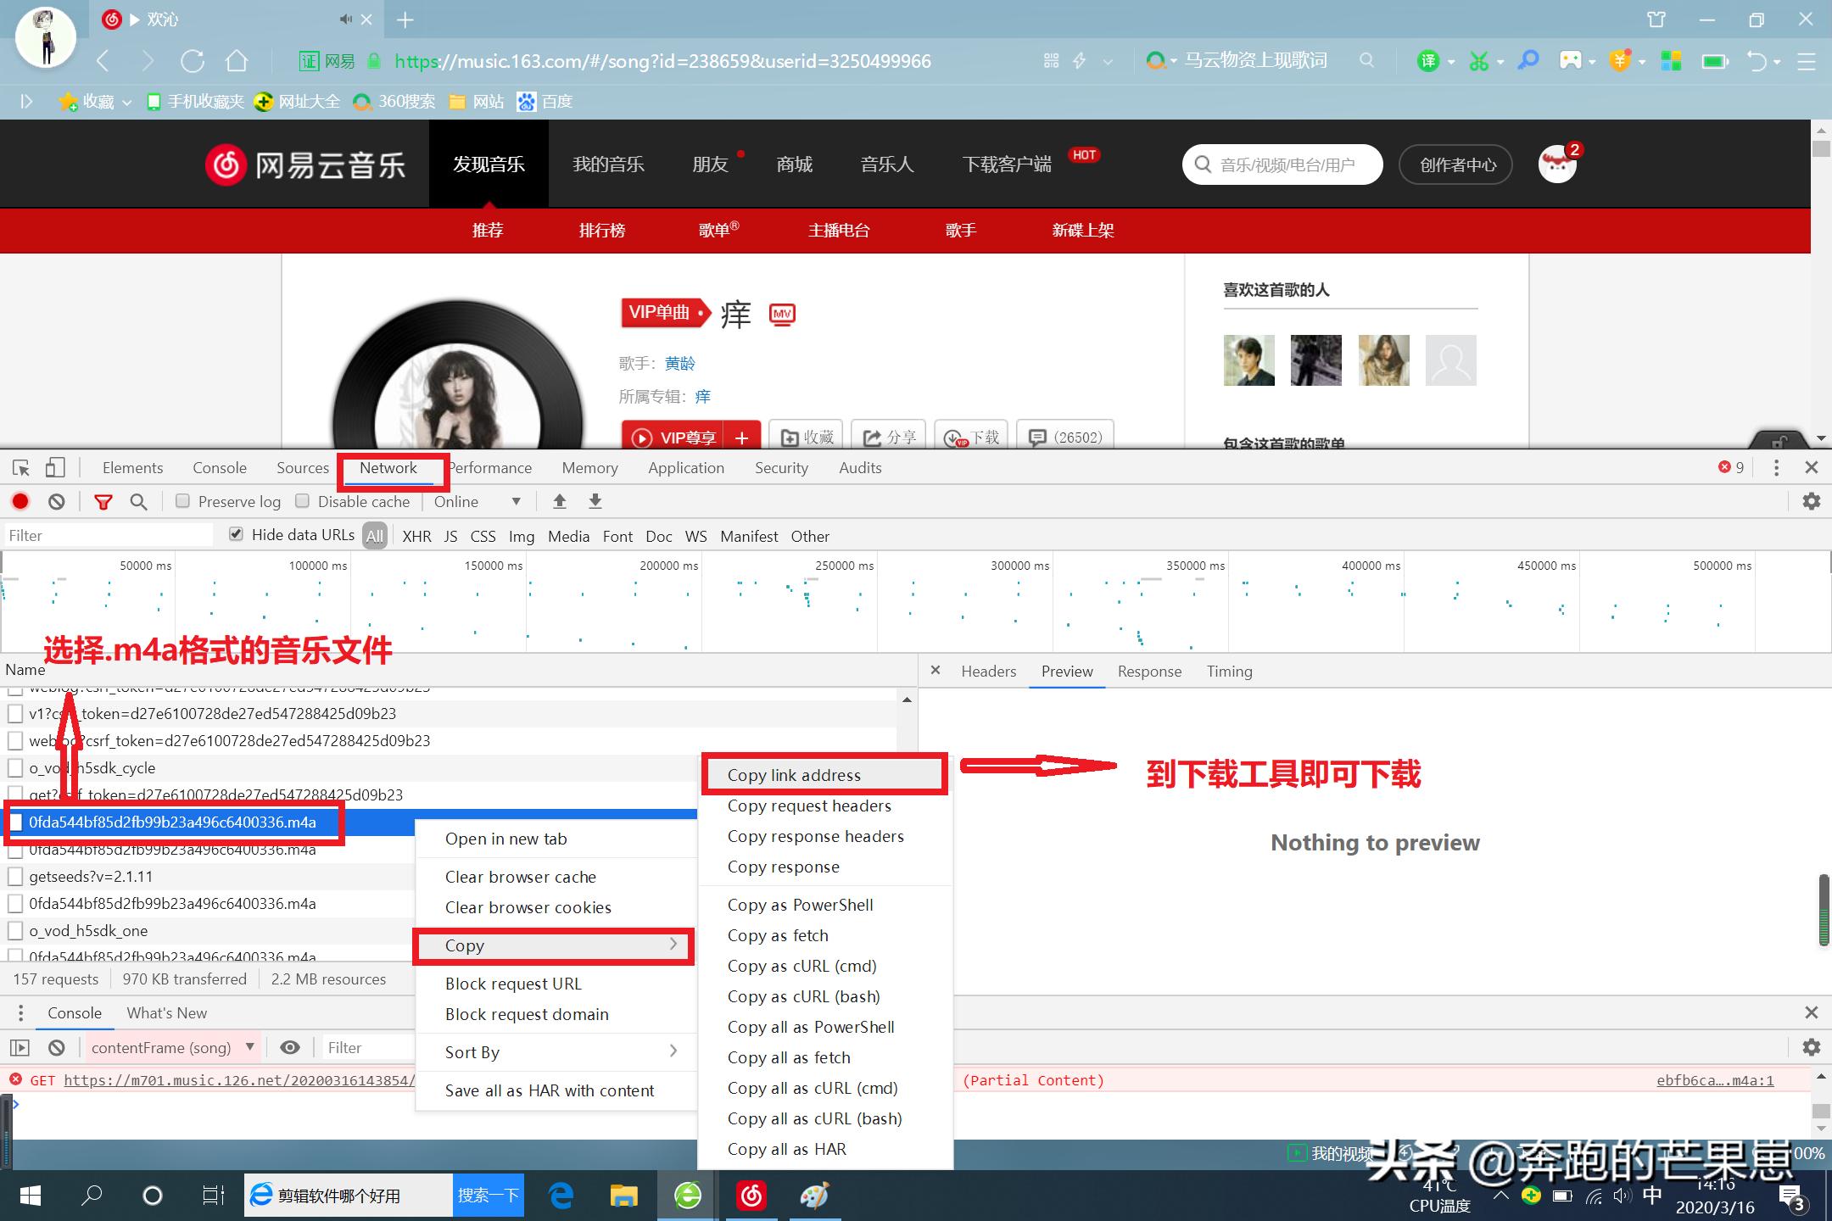Export HAR using the download arrow icon

pos(595,501)
